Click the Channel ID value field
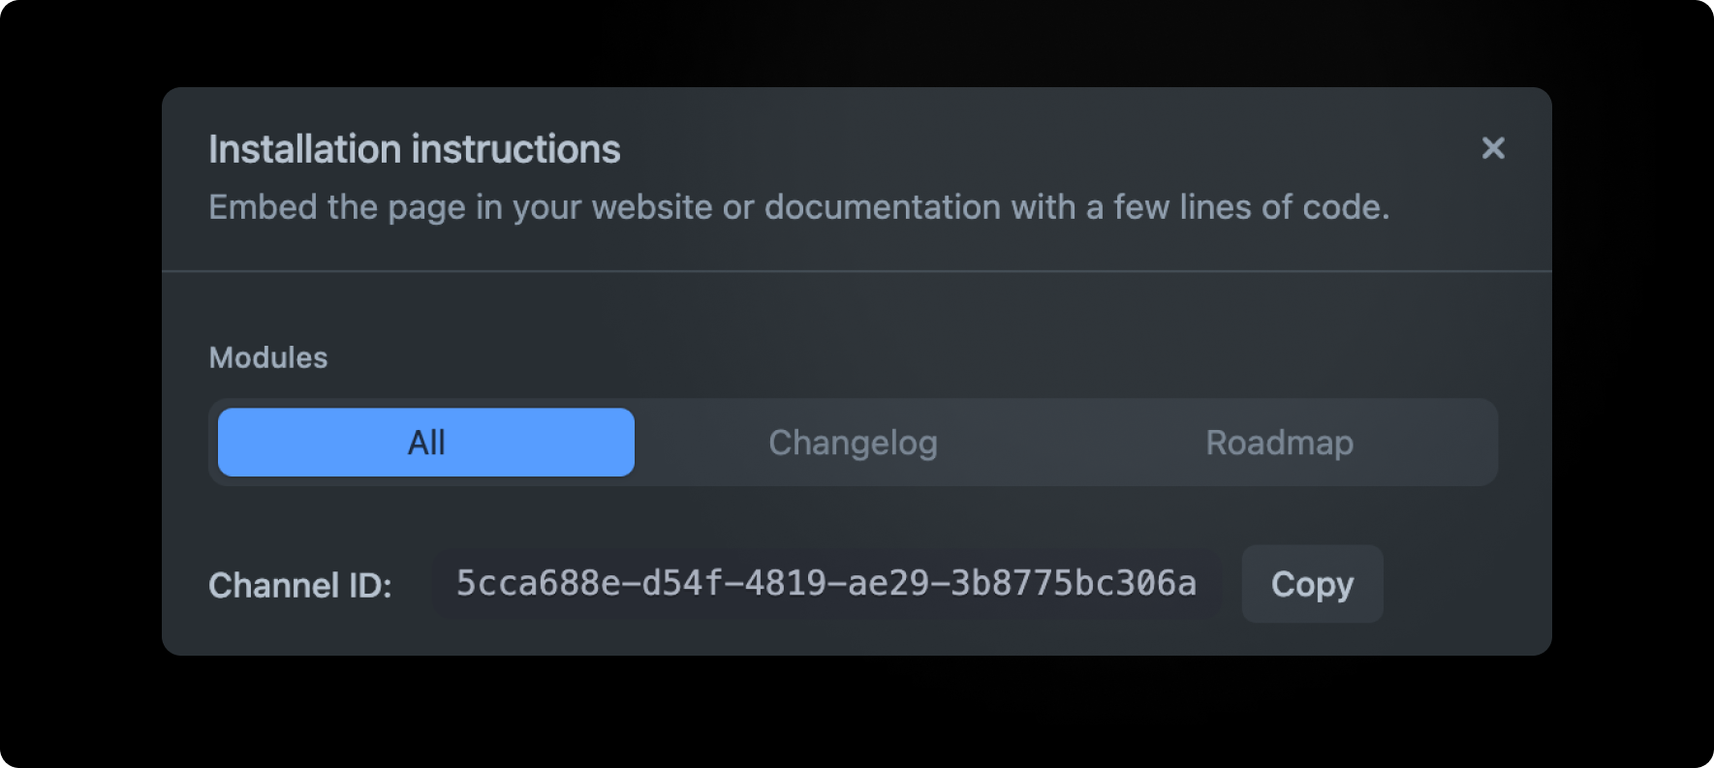The width and height of the screenshot is (1714, 768). [826, 584]
